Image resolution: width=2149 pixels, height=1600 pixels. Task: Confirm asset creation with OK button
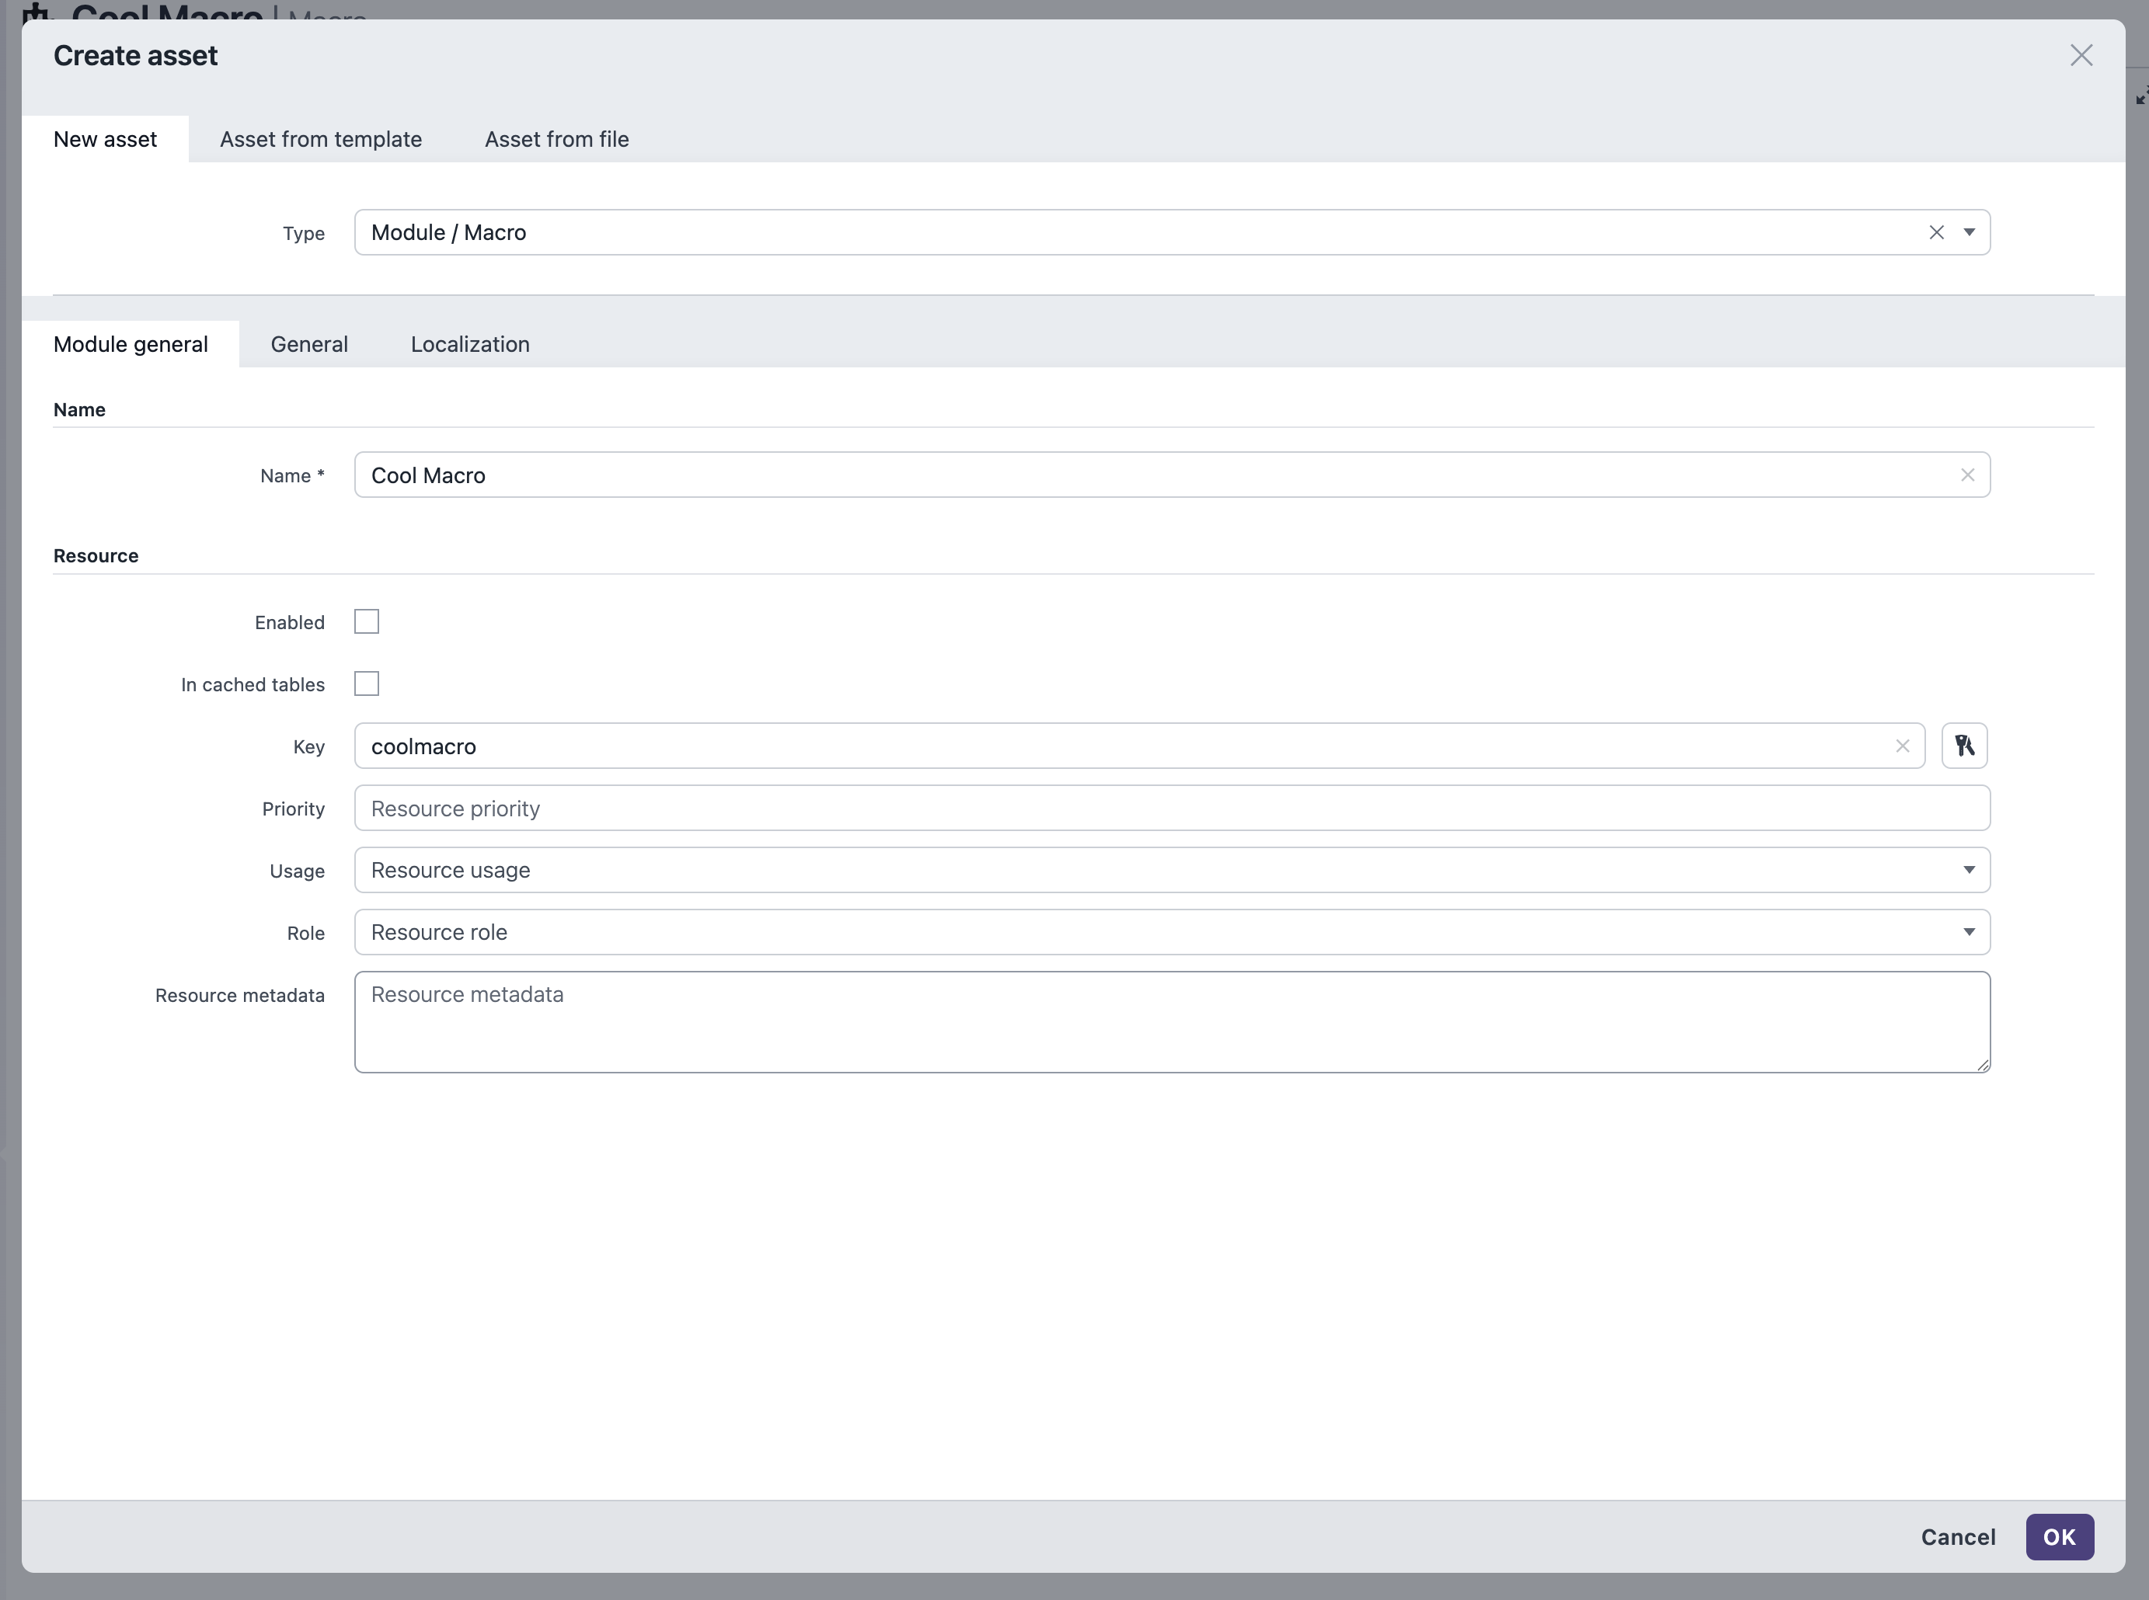tap(2059, 1537)
